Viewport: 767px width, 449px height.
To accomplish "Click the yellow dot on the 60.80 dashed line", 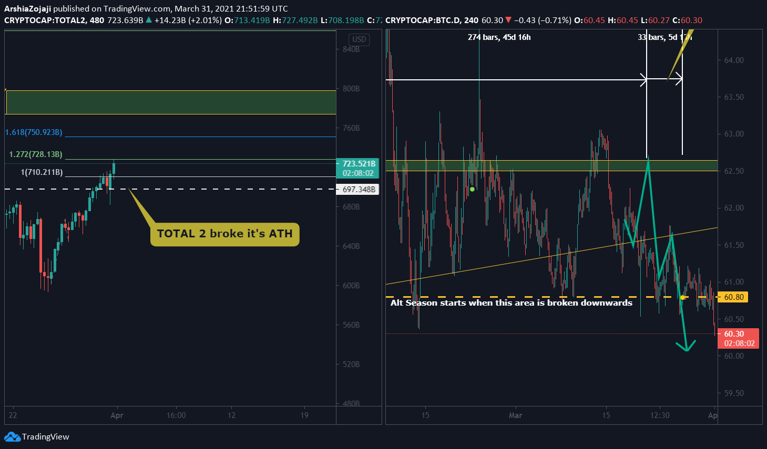I will 682,298.
